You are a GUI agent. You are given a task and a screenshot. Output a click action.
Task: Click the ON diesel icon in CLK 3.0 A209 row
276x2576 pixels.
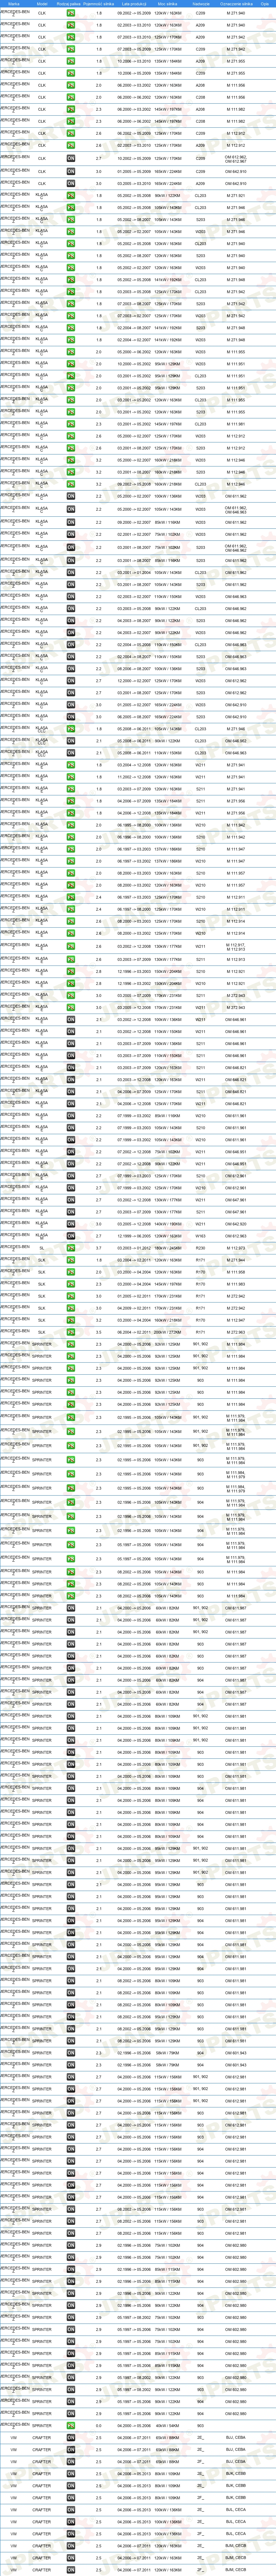tap(71, 183)
